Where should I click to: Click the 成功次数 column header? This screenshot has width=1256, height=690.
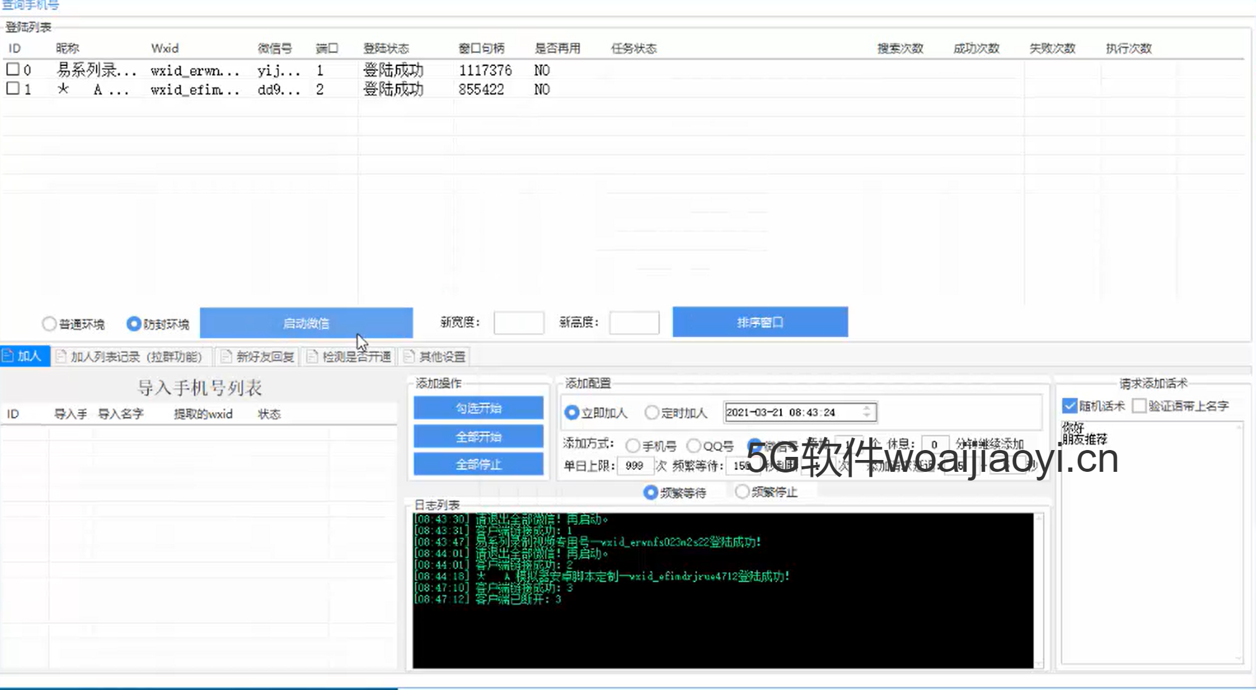pyautogui.click(x=976, y=48)
